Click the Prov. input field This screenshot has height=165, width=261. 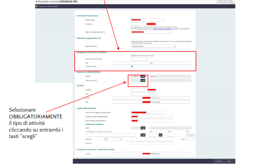pos(172,135)
